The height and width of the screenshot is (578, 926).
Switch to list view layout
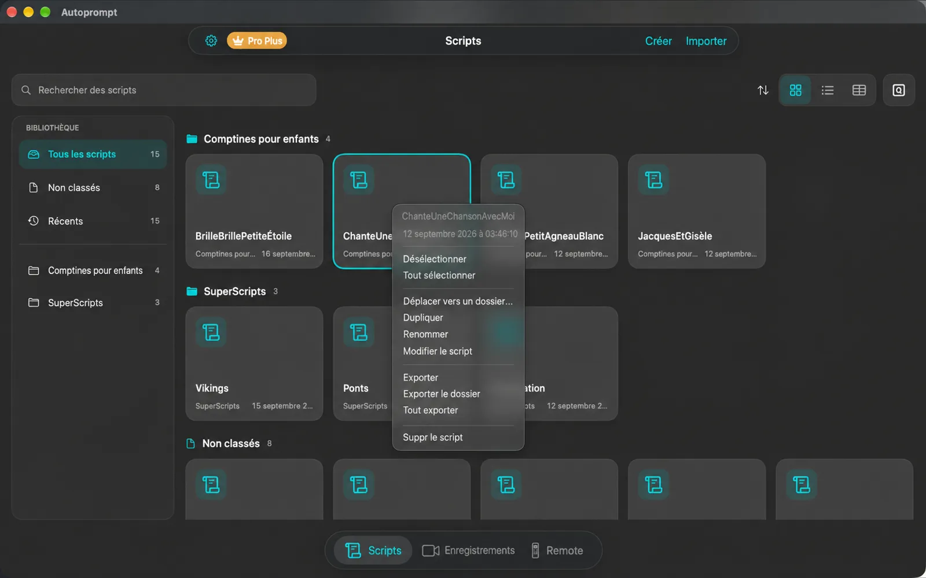click(828, 90)
